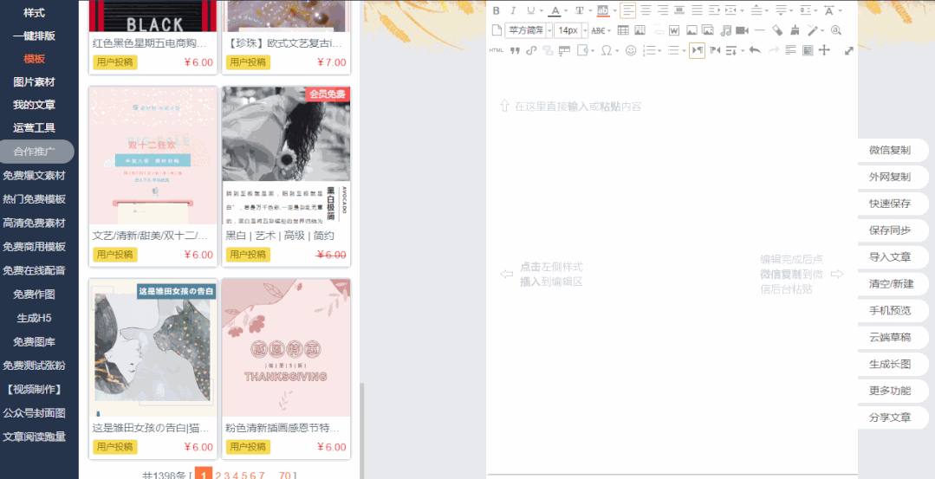Click the format brush icon

pos(795,30)
